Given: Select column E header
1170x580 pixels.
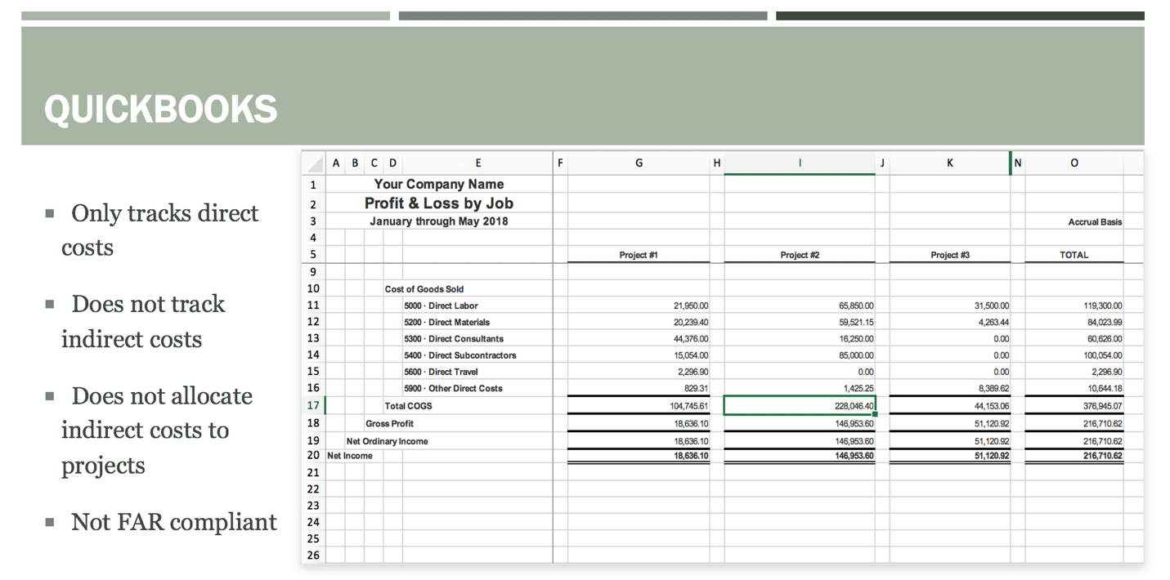Looking at the screenshot, I should coord(477,163).
